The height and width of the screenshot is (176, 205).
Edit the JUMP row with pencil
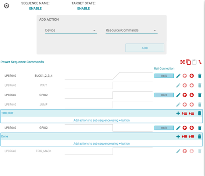(178, 105)
